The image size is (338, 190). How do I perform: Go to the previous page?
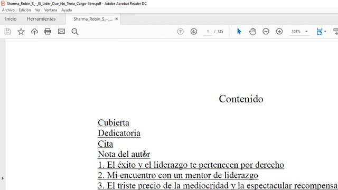click(x=180, y=32)
